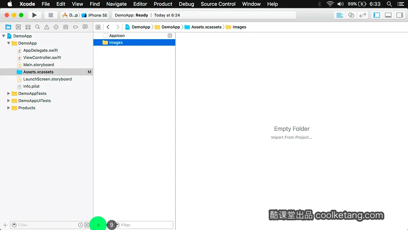Go back in editor history
The height and width of the screenshot is (230, 408).
coord(108,27)
